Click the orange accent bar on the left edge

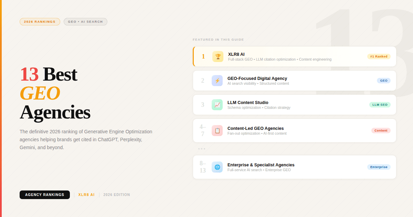coord(1,108)
